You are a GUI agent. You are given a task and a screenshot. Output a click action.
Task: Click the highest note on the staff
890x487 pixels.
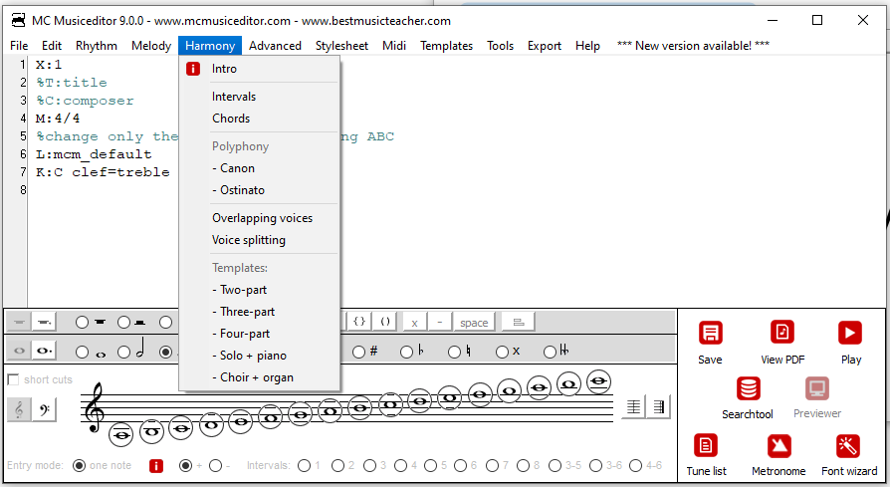(x=599, y=381)
